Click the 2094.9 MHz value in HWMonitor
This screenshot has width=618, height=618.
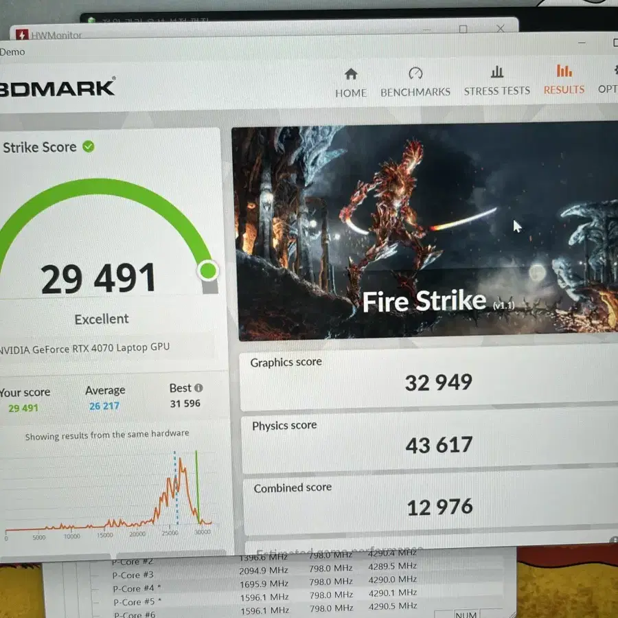coord(264,571)
